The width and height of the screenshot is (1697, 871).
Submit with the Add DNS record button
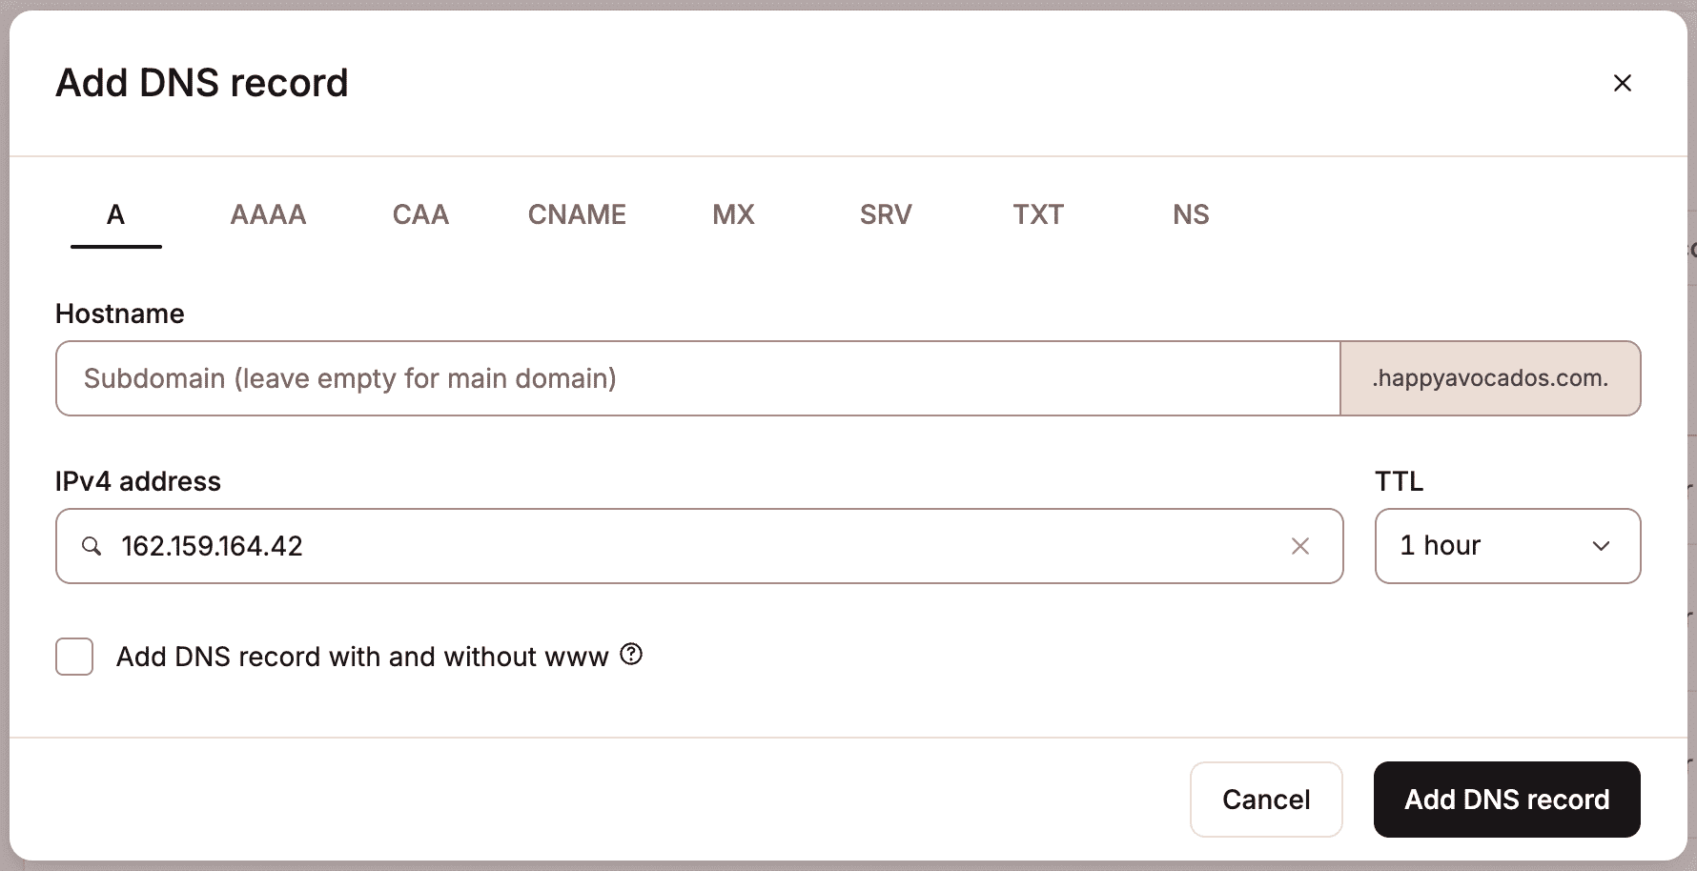tap(1506, 800)
